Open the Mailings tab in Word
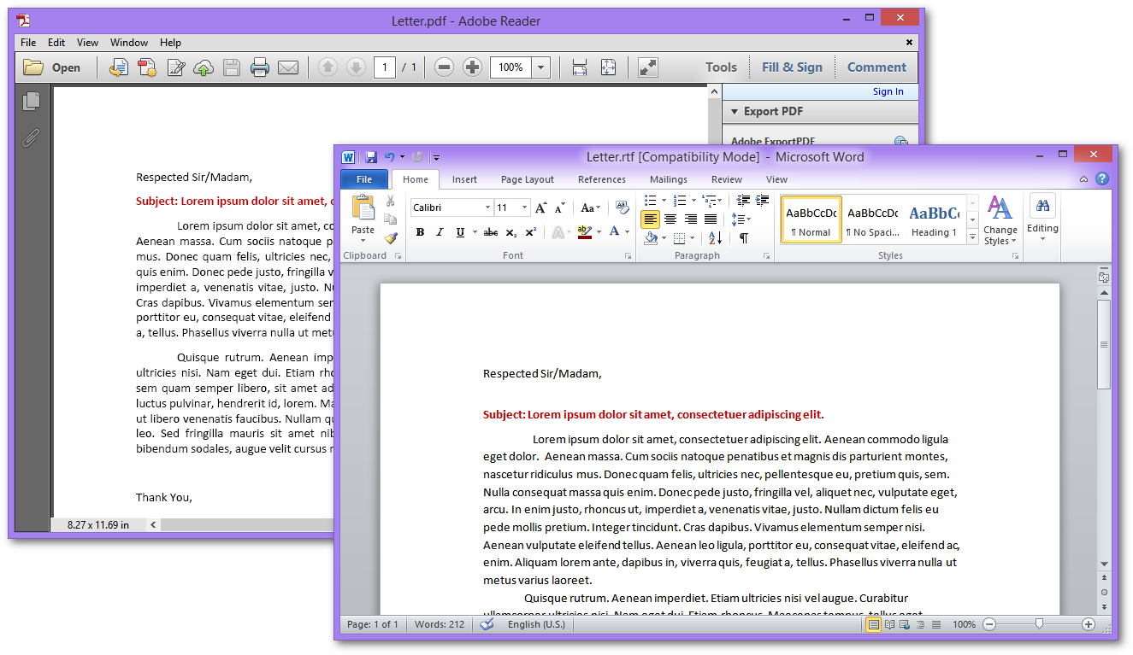 [668, 179]
